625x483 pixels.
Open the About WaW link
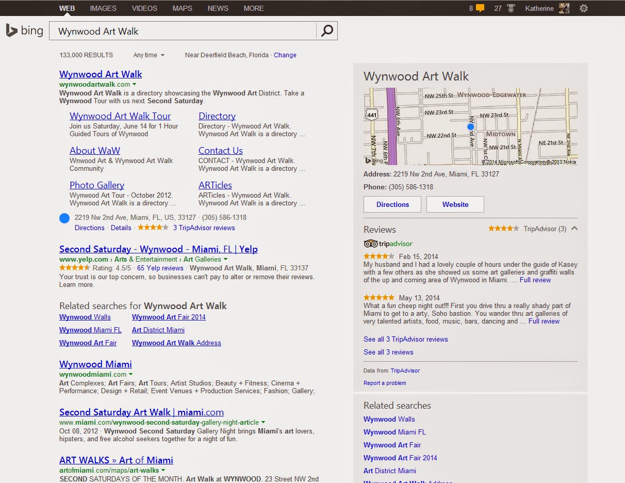click(95, 151)
